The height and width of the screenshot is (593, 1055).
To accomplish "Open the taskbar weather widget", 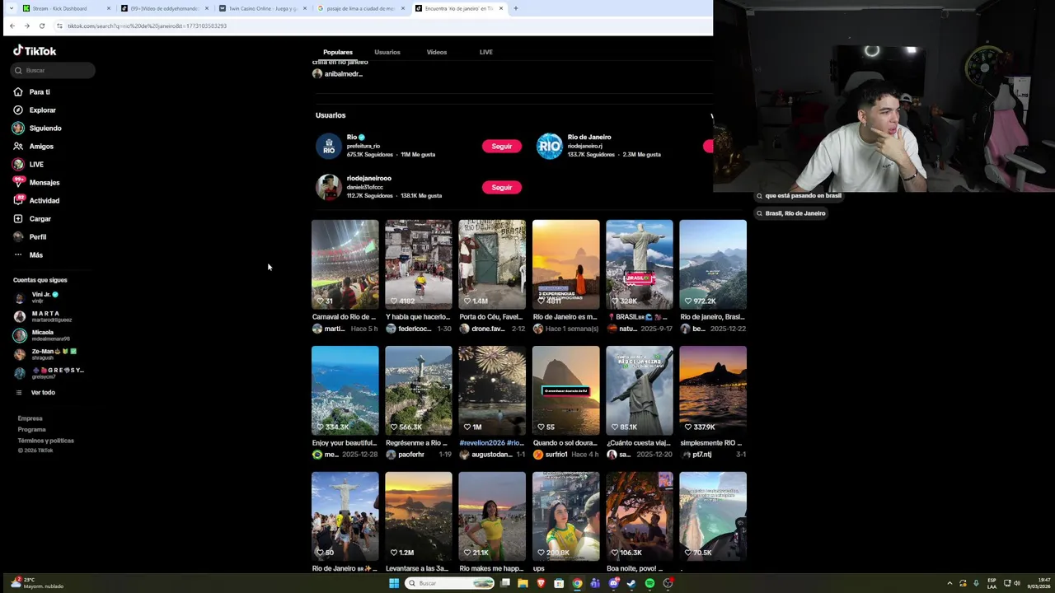I will coord(38,583).
